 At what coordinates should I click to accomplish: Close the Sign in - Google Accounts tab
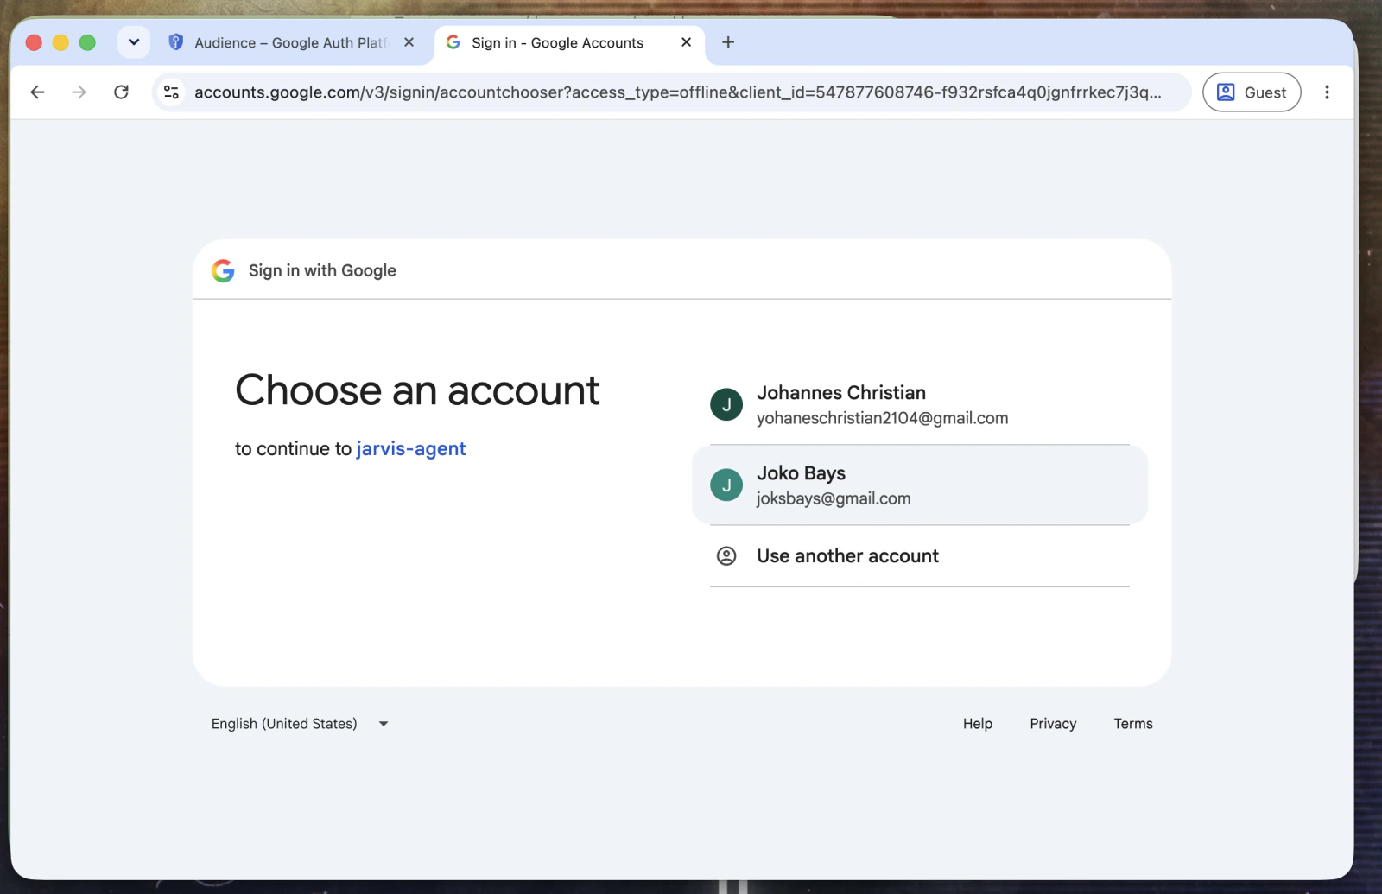687,42
